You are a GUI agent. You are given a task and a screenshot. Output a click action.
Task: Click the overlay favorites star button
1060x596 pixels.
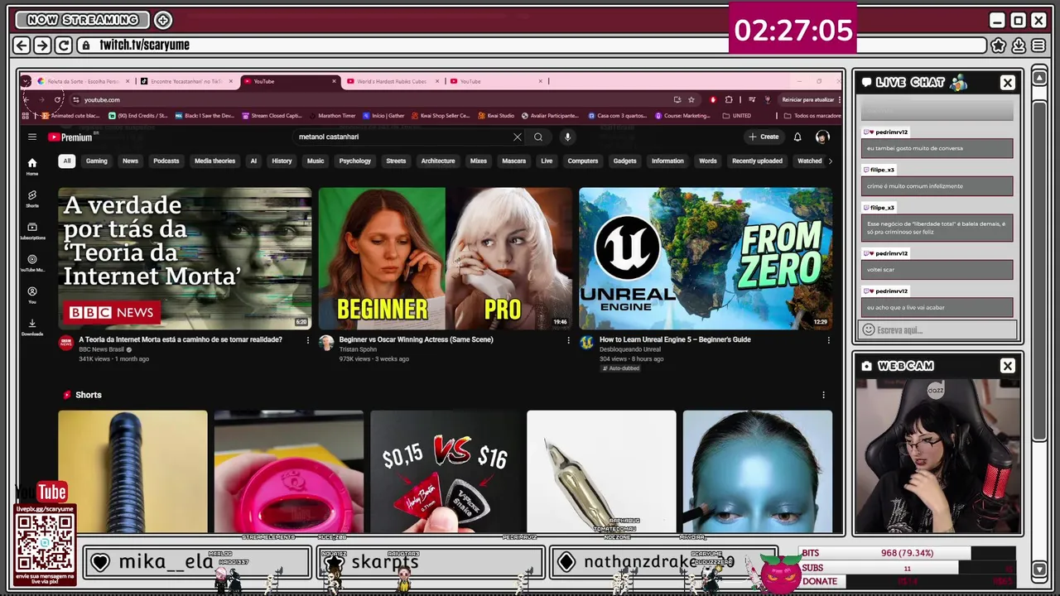[x=999, y=46]
